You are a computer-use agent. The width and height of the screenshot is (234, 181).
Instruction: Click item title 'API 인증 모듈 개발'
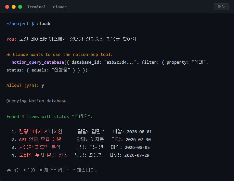tap(40, 139)
